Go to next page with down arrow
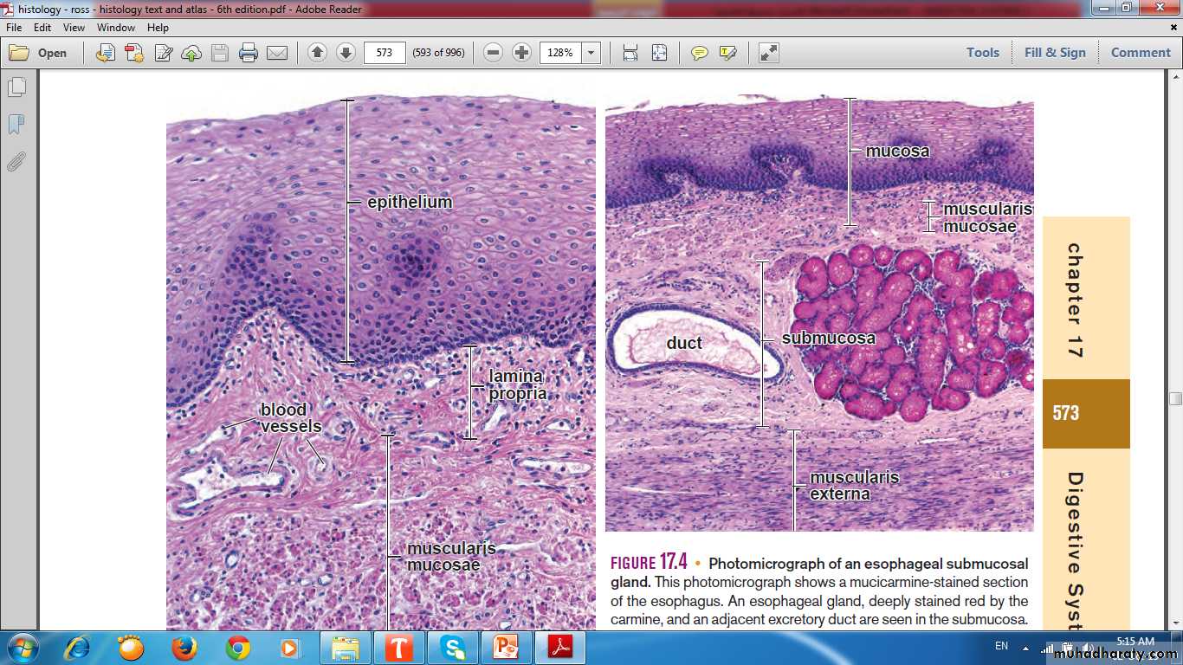The height and width of the screenshot is (665, 1183). coord(346,53)
